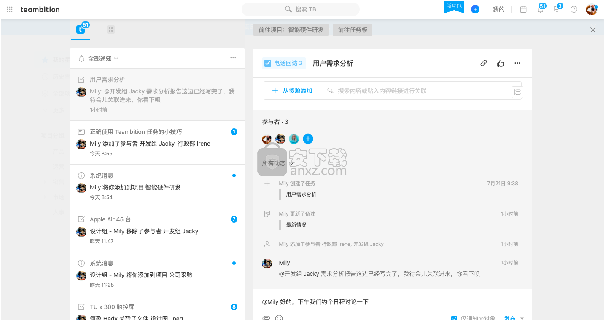Click the task checkbox icon for Apple Air row
The image size is (606, 320).
point(81,219)
